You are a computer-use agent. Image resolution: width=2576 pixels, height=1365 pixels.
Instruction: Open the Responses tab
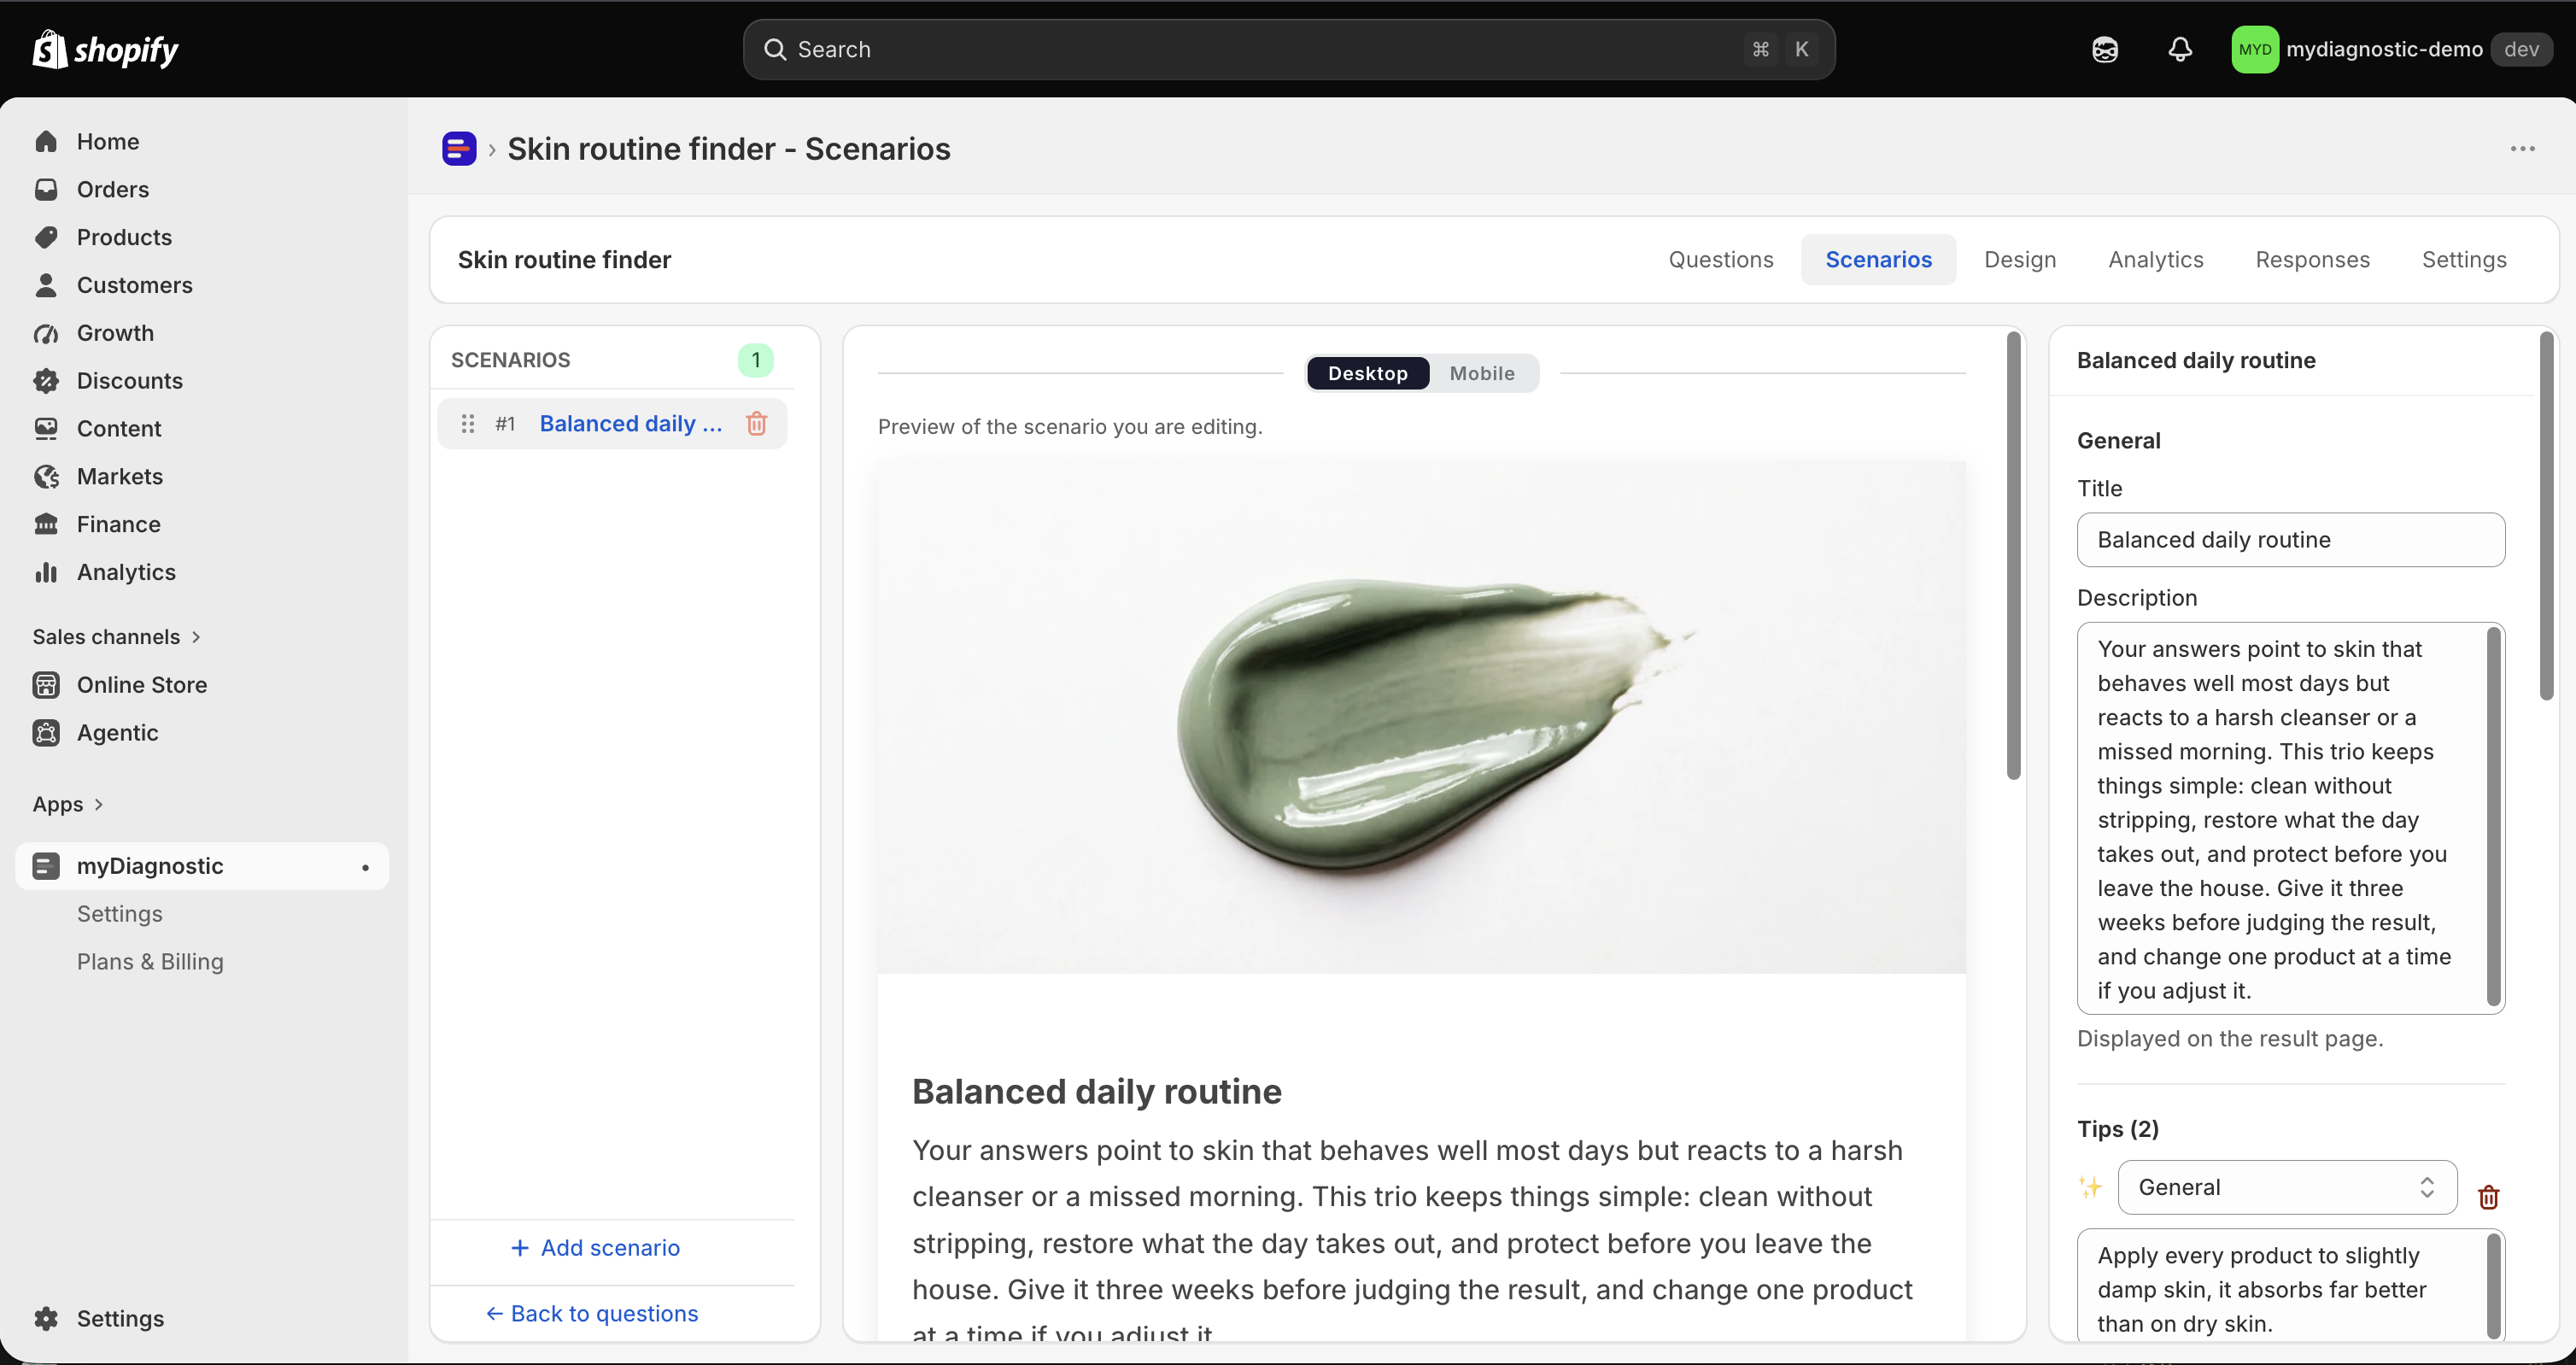[x=2312, y=260]
